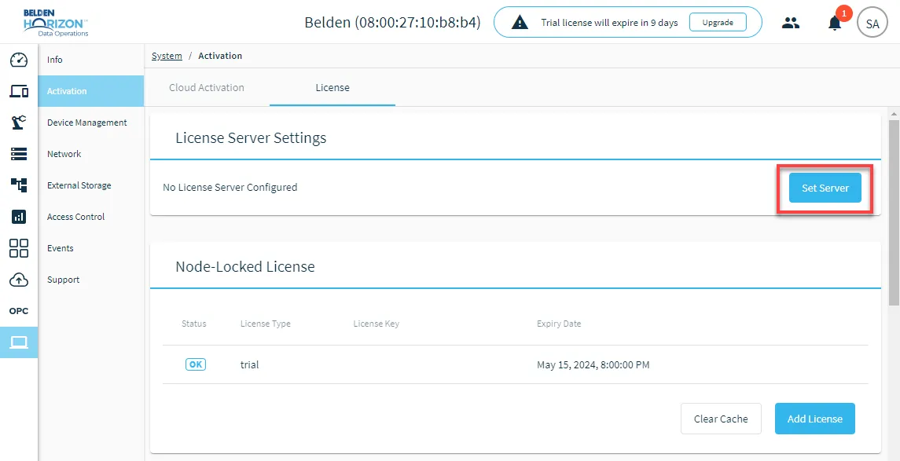Image resolution: width=900 pixels, height=461 pixels.
Task: Open Device Management in the System menu
Action: point(87,123)
